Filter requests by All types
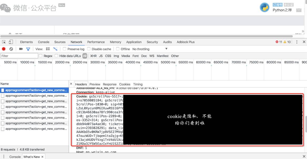The height and width of the screenshot is (159, 307). [85, 56]
